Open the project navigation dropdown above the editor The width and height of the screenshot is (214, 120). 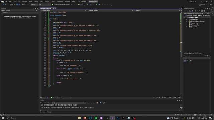63,10
